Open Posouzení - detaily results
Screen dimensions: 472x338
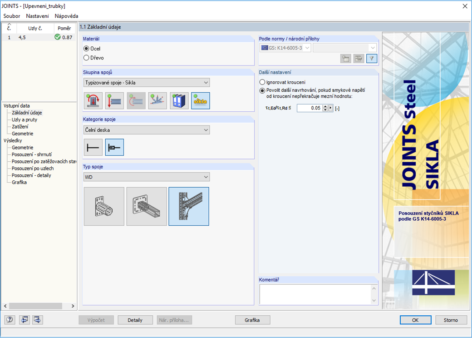(31, 175)
